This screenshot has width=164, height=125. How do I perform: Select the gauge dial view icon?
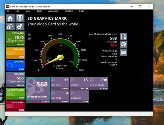tap(29, 35)
